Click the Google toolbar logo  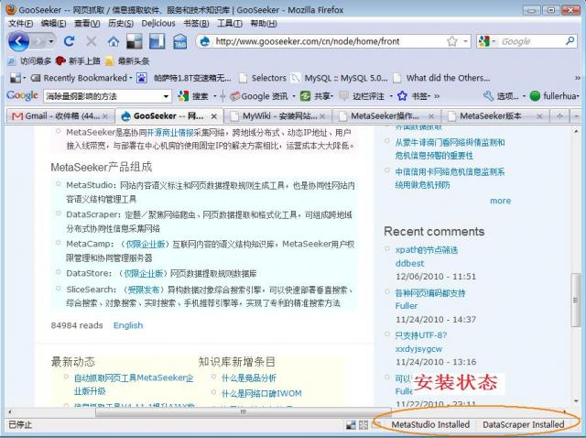coord(22,95)
